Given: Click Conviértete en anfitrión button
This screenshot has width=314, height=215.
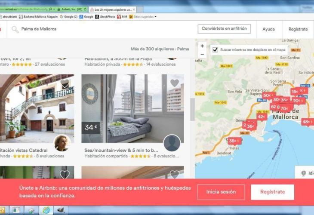Looking at the screenshot, I should point(224,29).
